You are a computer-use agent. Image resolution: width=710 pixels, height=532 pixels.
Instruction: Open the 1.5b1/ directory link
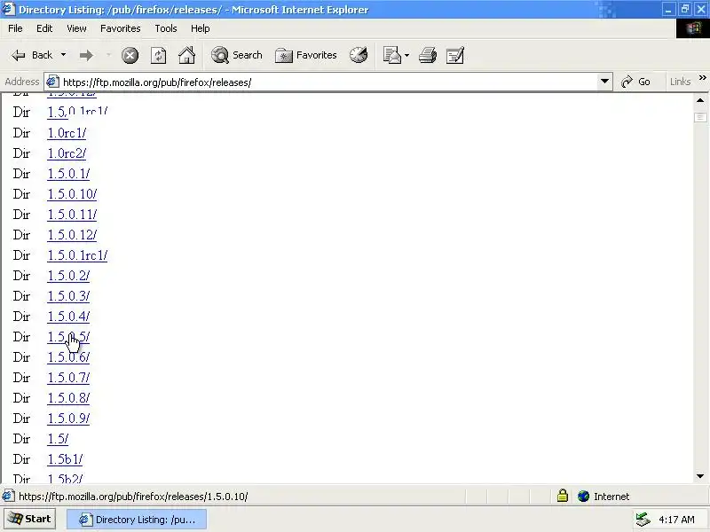coord(65,459)
